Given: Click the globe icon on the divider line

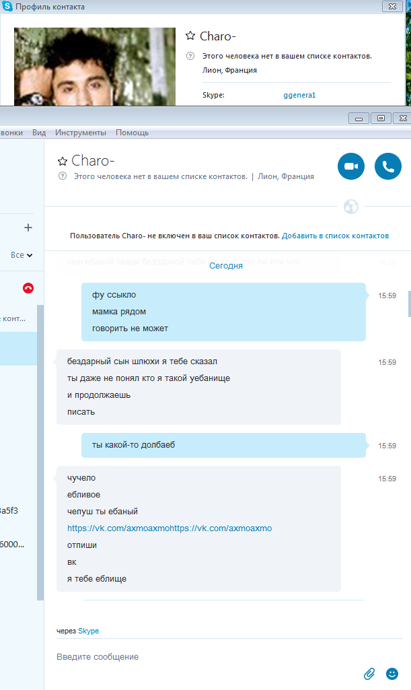Looking at the screenshot, I should [x=350, y=207].
